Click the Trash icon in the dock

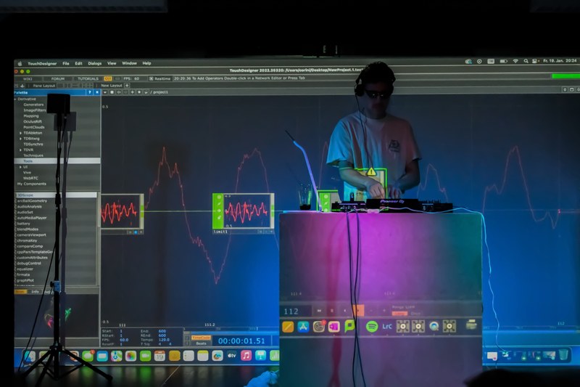click(563, 354)
